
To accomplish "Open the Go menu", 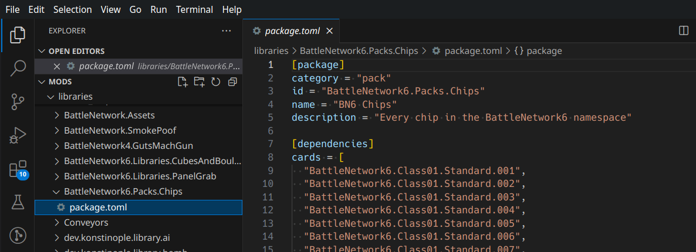I will click(136, 9).
